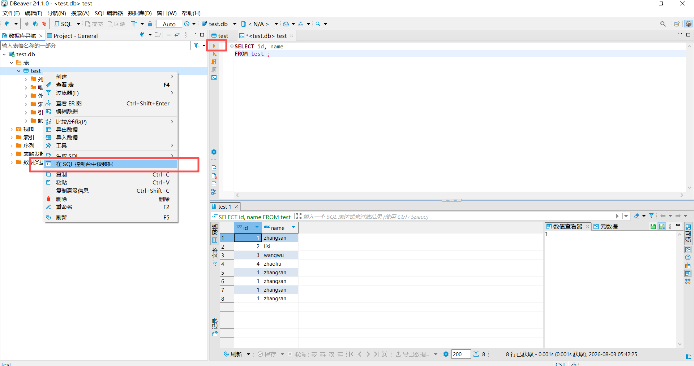Viewport: 694px width, 366px height.
Task: Click the global search magnifier at top right
Action: coord(663,24)
